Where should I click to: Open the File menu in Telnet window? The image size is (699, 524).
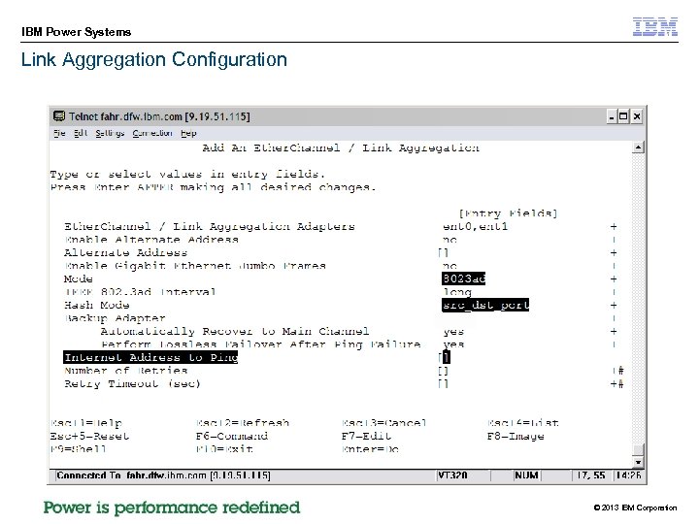(x=59, y=133)
